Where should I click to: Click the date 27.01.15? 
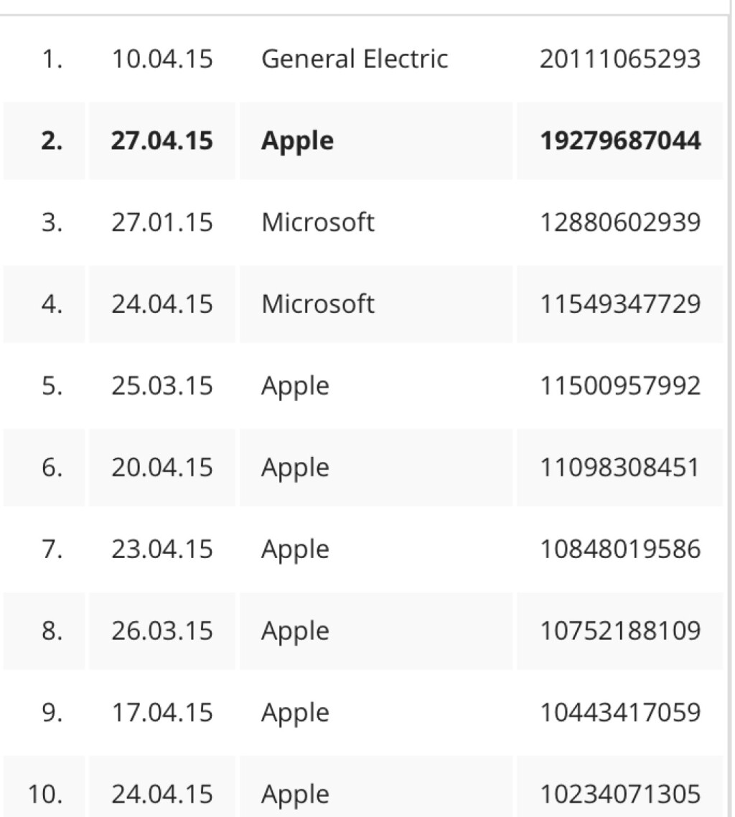tap(161, 222)
